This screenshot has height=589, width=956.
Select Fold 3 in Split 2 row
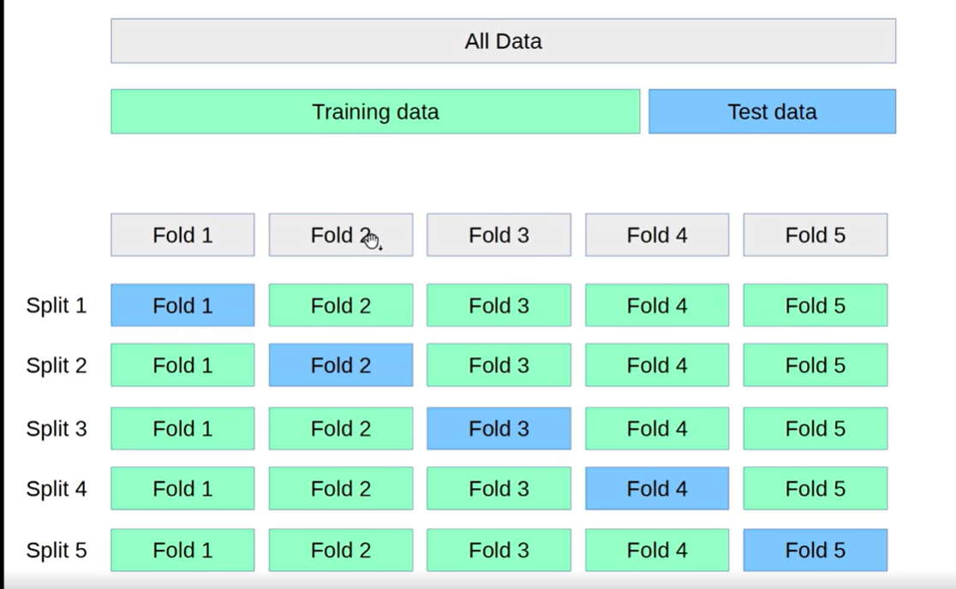(499, 365)
